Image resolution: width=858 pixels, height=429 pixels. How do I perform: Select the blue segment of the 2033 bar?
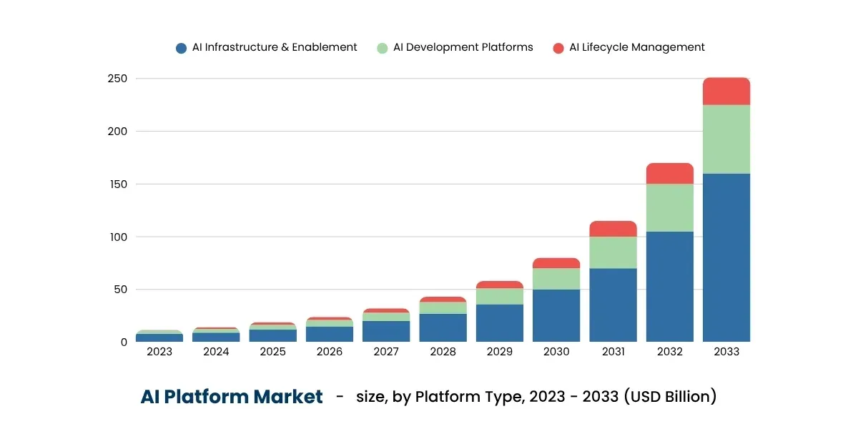(x=726, y=257)
